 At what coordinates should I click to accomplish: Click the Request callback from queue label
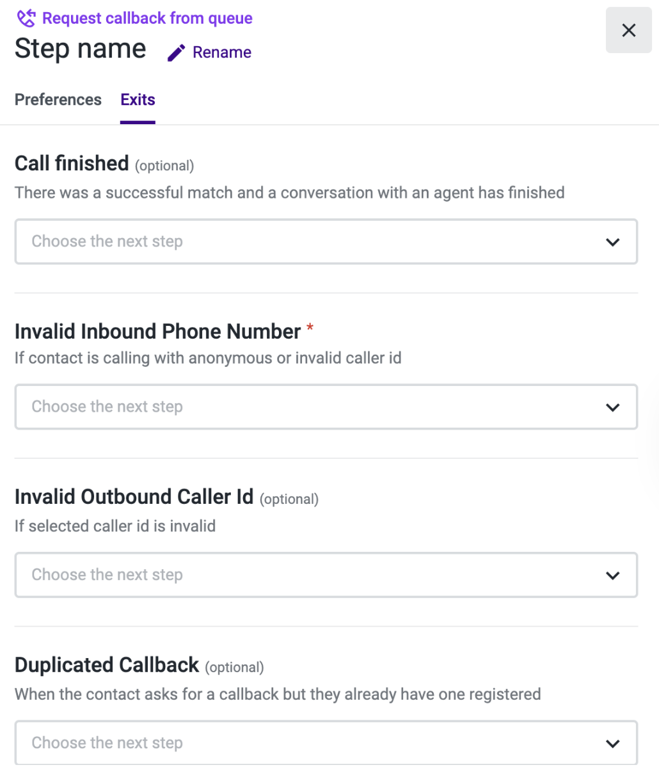(x=147, y=19)
